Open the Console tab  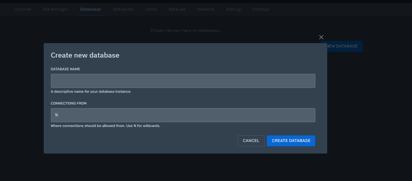tap(23, 9)
